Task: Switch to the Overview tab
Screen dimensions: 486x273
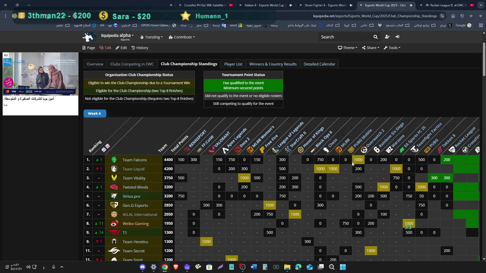Action: point(95,64)
